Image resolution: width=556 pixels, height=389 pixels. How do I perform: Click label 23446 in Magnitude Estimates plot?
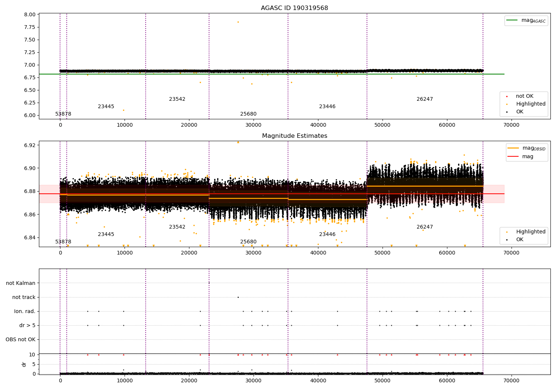tap(327, 235)
